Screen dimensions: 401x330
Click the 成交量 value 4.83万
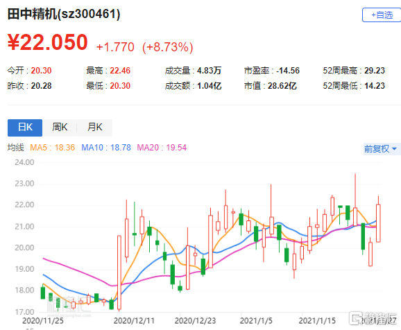click(209, 70)
